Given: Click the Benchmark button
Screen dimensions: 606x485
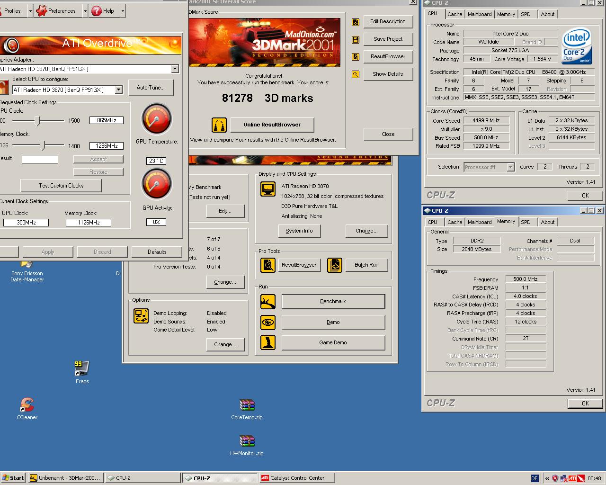Looking at the screenshot, I should (x=333, y=302).
